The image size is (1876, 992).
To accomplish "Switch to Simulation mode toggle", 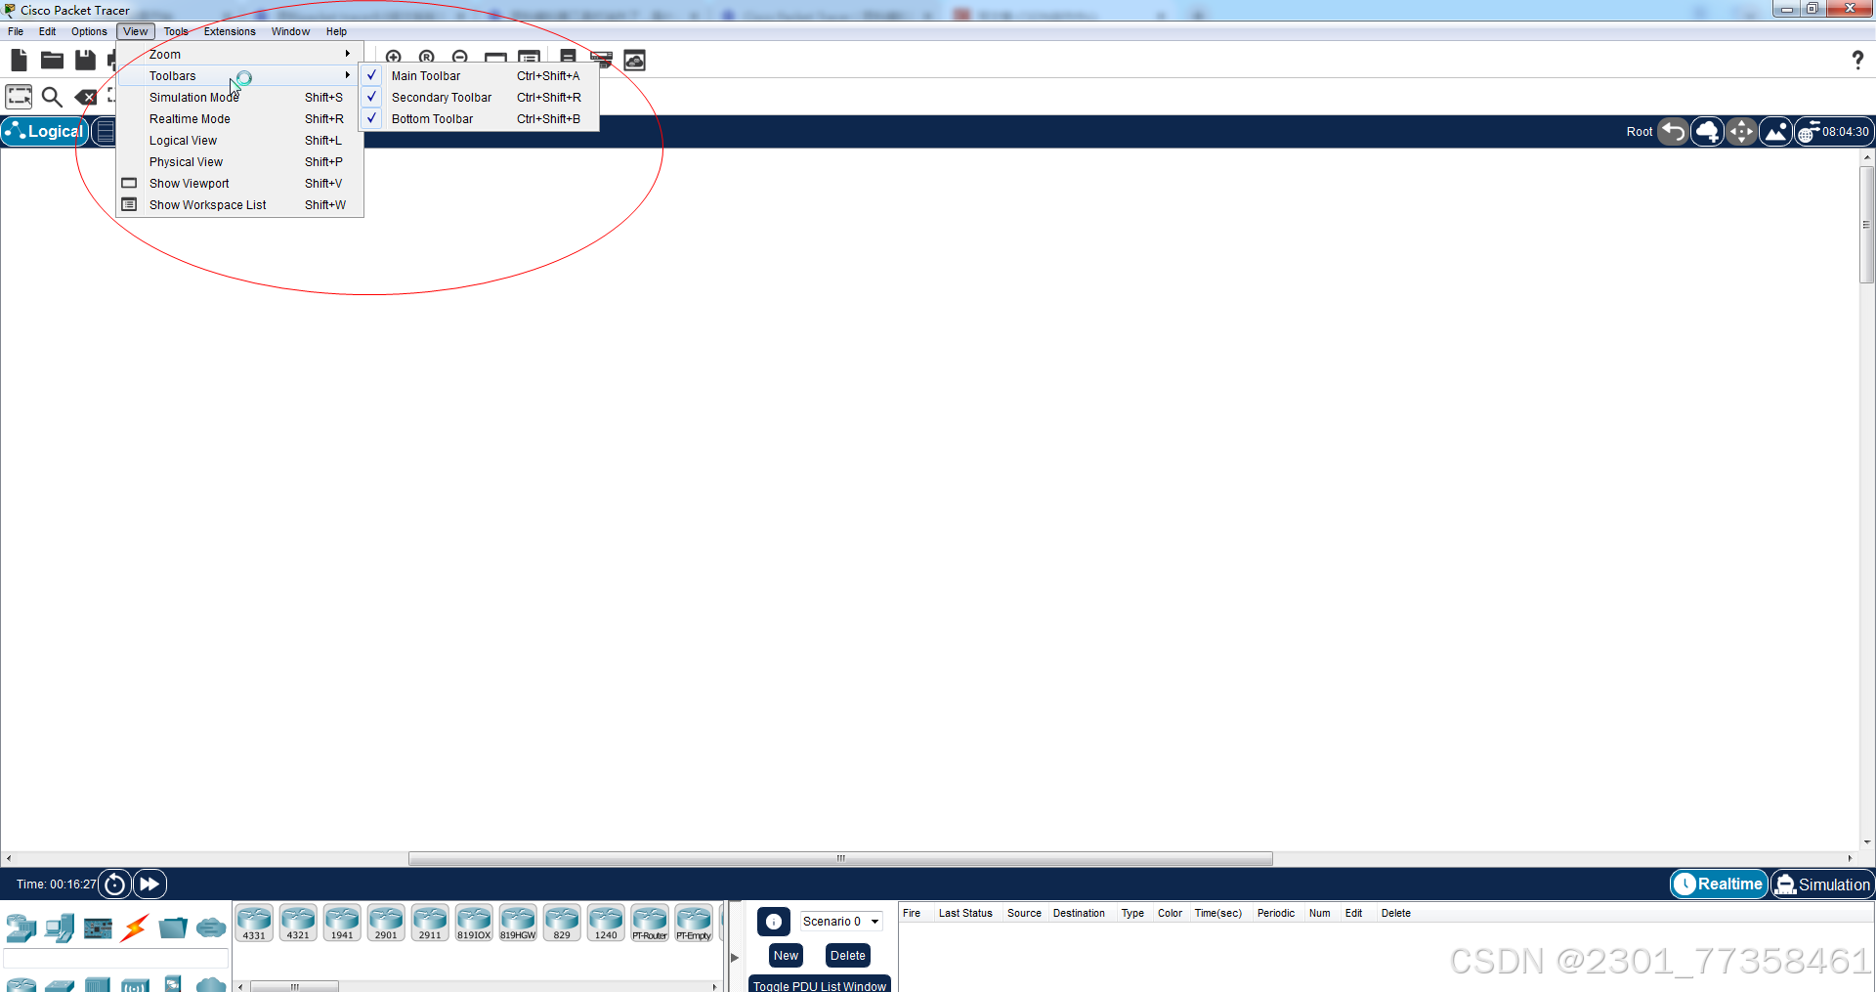I will tap(1822, 884).
